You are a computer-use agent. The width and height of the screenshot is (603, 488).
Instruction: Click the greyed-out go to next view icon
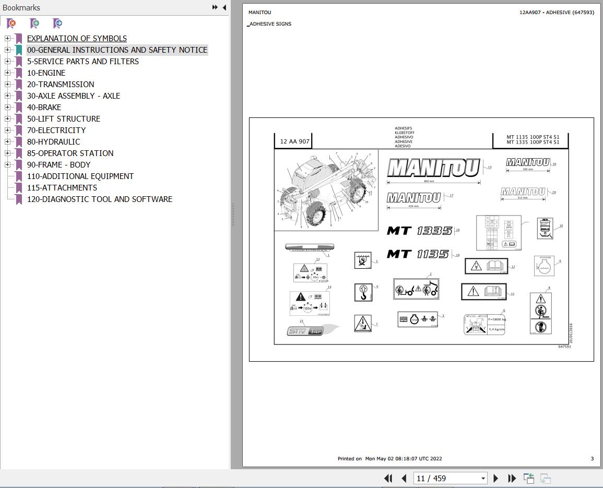[546, 479]
